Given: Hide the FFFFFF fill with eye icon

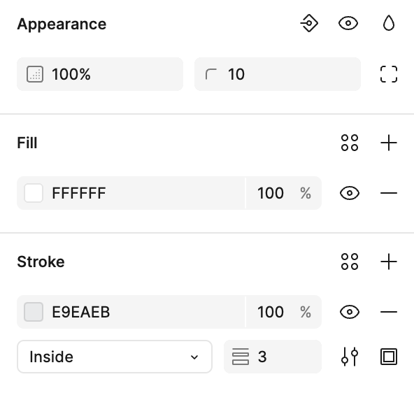Looking at the screenshot, I should point(350,193).
